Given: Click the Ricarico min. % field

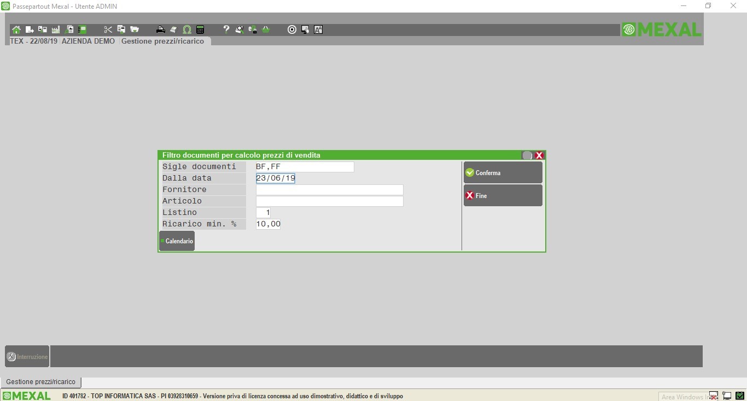Looking at the screenshot, I should (268, 224).
